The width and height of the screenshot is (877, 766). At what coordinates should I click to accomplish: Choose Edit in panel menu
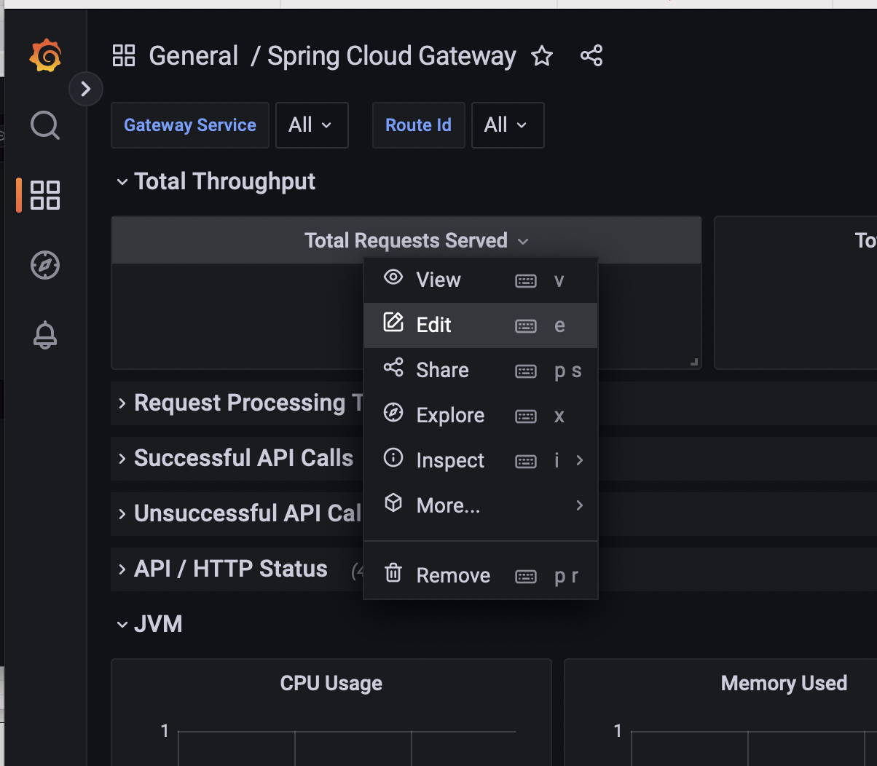[481, 325]
